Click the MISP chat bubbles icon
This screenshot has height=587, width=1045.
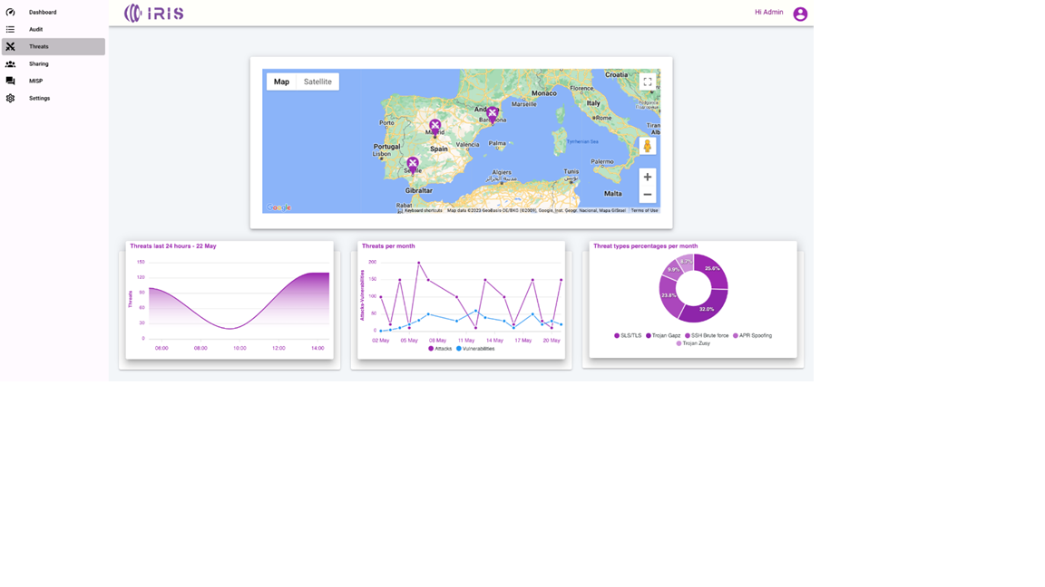(11, 81)
